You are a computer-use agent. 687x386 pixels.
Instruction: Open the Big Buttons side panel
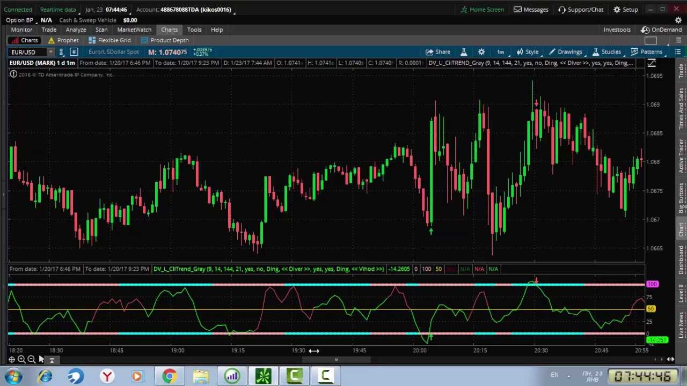tap(682, 198)
